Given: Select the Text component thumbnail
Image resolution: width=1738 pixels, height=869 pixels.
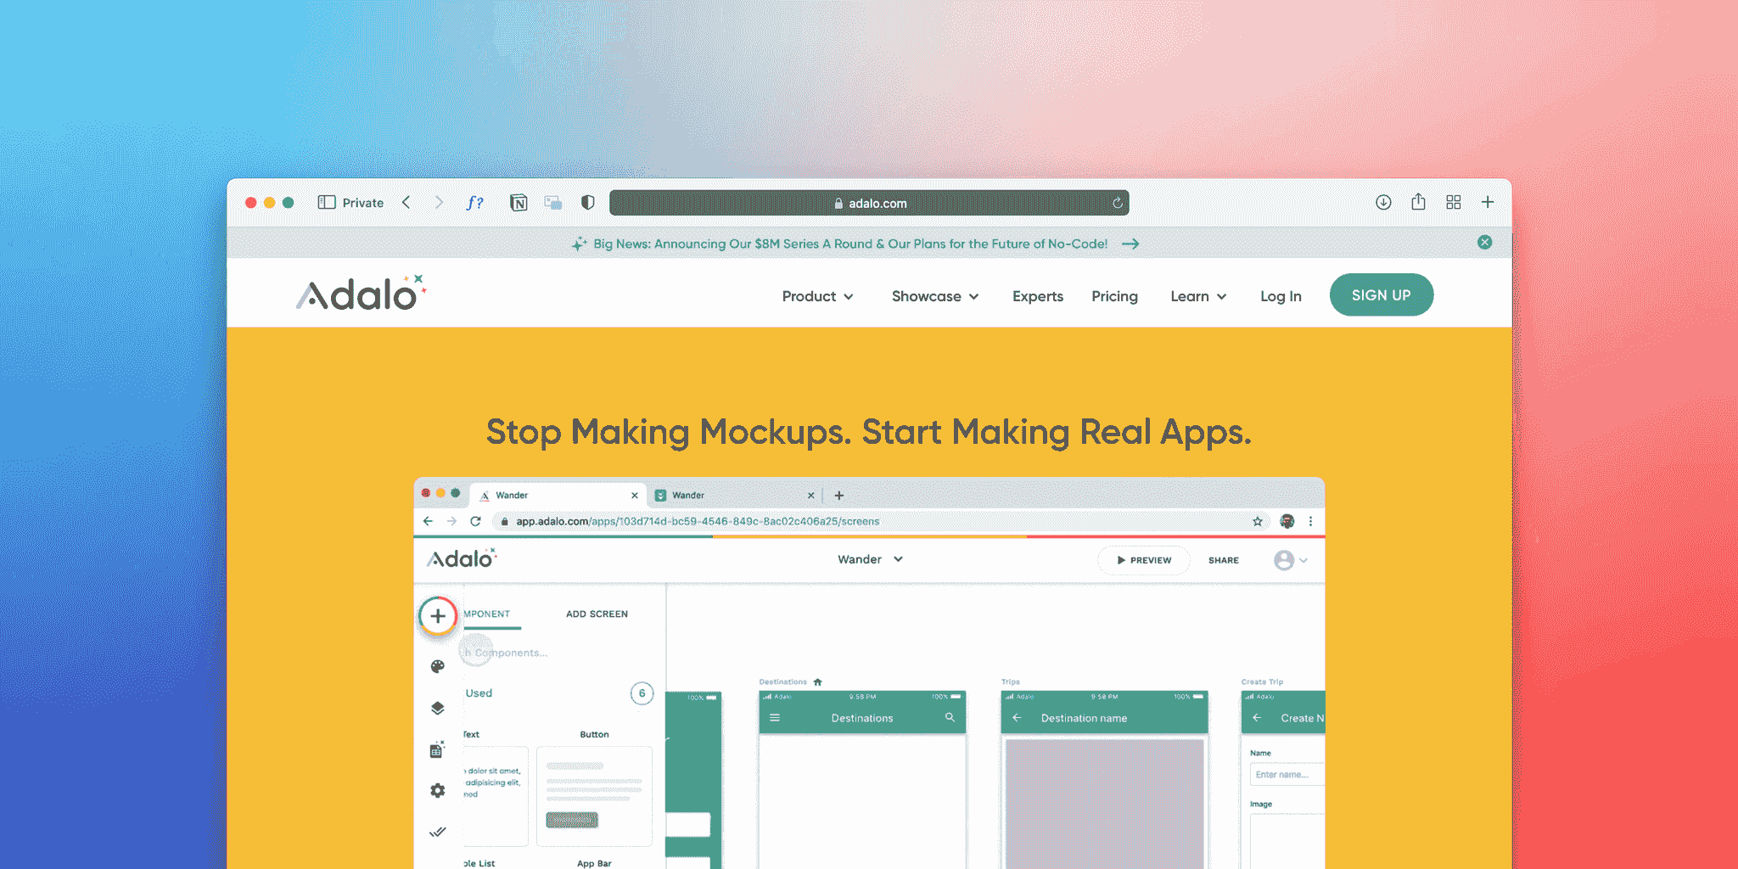Looking at the screenshot, I should 496,796.
